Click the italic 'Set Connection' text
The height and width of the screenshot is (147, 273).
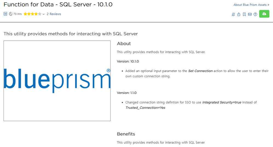click(201, 71)
